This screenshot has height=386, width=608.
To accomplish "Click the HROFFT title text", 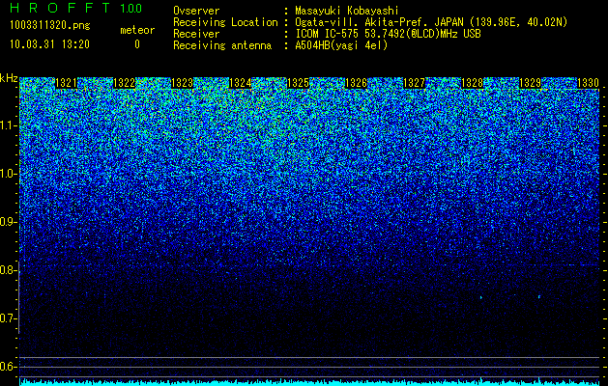I will (60, 8).
